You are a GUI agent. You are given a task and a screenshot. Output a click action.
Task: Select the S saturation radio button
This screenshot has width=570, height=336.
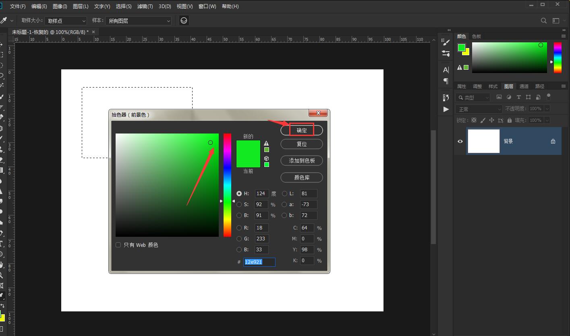239,205
